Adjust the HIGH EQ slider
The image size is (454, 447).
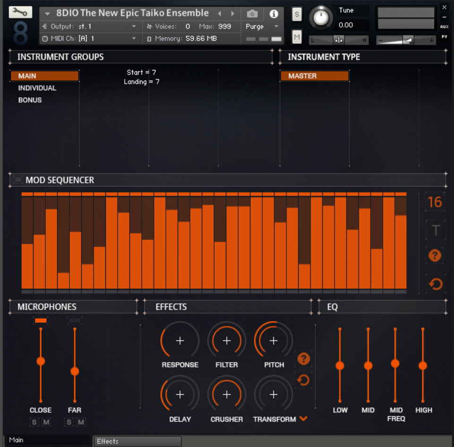coord(423,366)
